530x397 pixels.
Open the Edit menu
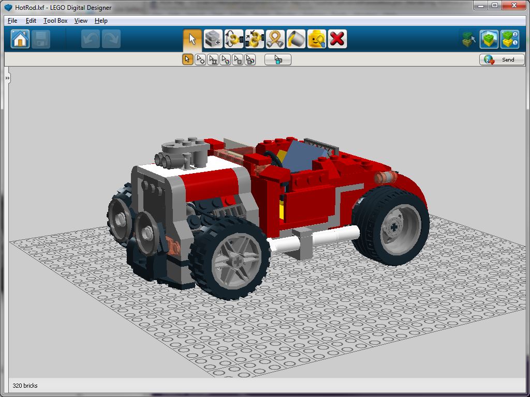pyautogui.click(x=31, y=21)
